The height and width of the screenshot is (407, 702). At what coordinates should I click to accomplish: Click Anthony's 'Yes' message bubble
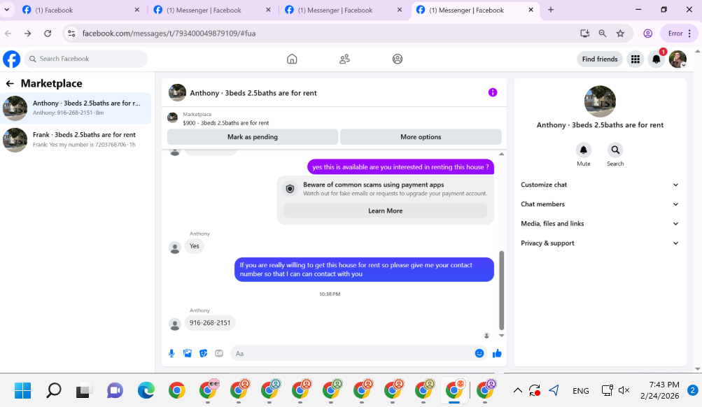click(x=195, y=246)
